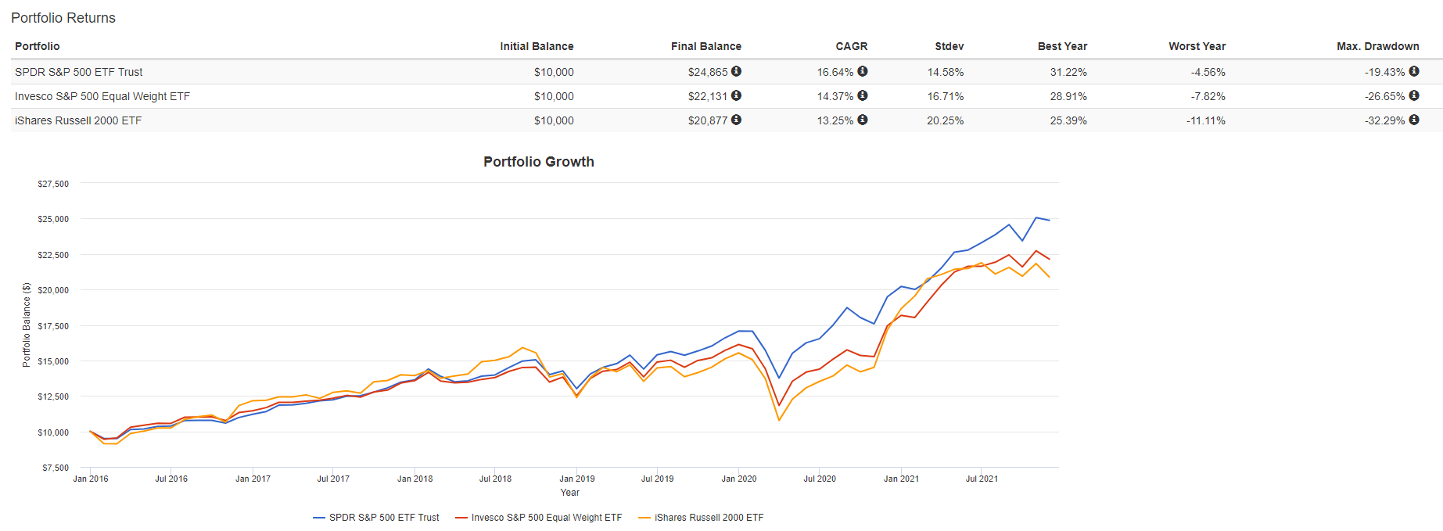1443x531 pixels.
Task: Click iShares Russell 2000 ETF row name
Action: 78,120
